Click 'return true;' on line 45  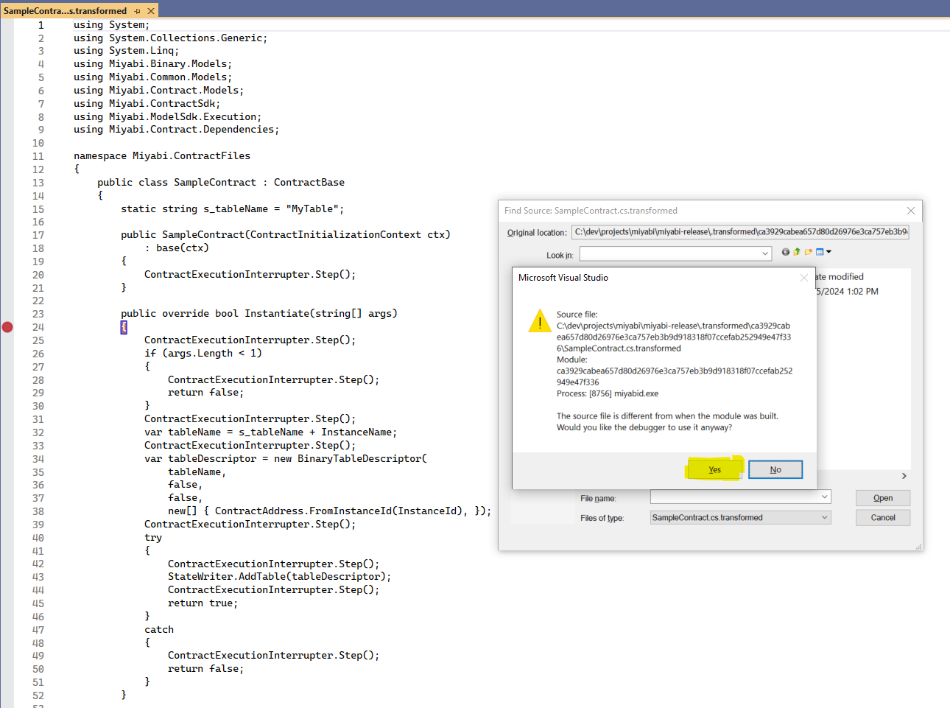(x=203, y=603)
